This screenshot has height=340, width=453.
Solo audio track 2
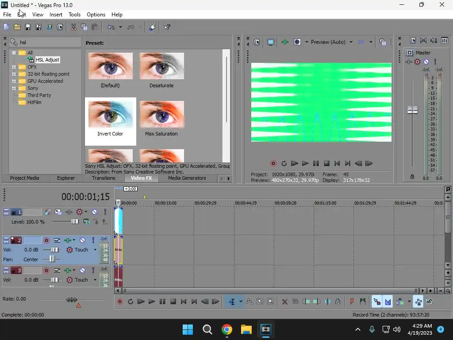pyautogui.click(x=93, y=240)
